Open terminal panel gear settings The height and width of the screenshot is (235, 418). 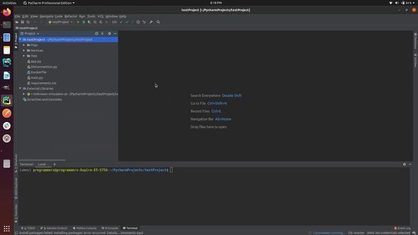[404, 164]
